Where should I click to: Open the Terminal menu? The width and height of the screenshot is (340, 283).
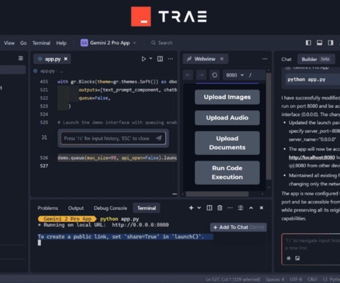(x=41, y=43)
